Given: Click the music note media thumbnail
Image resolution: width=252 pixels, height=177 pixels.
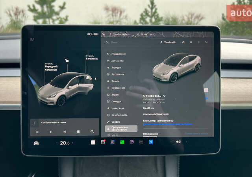Looking at the screenshot, I should [x=35, y=123].
